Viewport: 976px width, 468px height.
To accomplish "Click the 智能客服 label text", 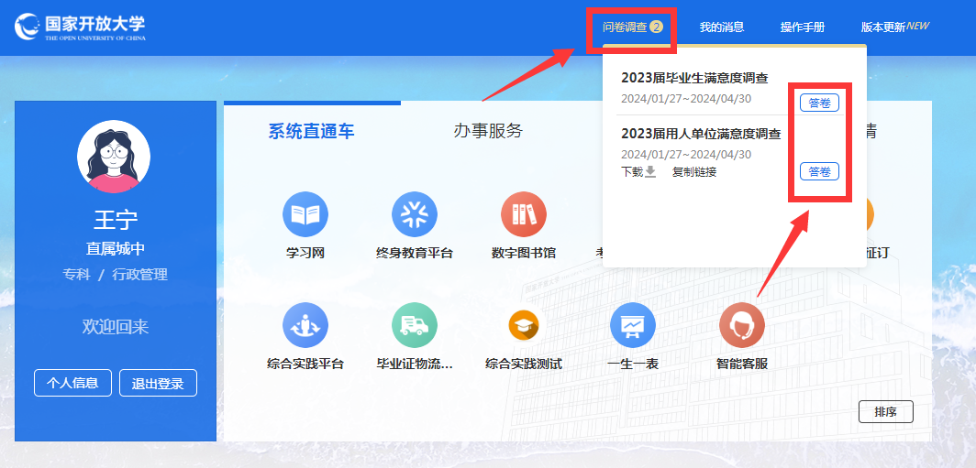I will click(x=742, y=365).
